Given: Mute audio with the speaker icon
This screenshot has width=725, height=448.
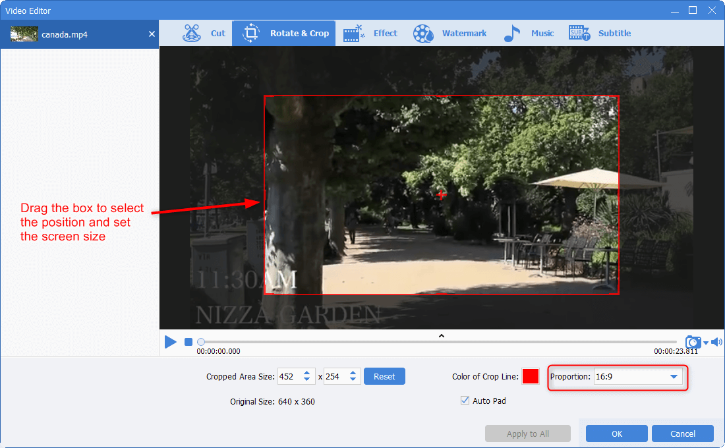Looking at the screenshot, I should pos(716,342).
